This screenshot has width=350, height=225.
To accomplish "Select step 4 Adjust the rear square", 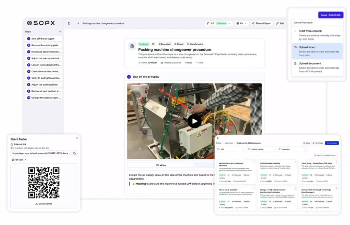I will pyautogui.click(x=43, y=58).
